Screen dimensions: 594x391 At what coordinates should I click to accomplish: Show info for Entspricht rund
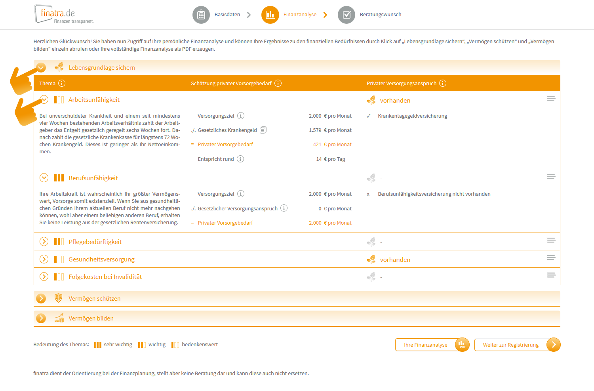[240, 159]
